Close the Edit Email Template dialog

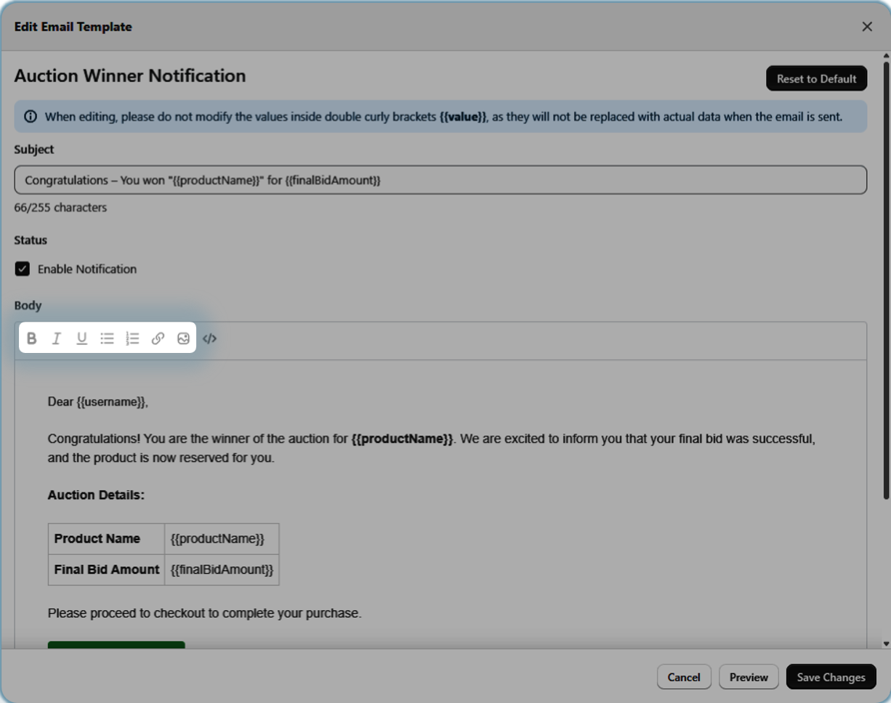867,27
